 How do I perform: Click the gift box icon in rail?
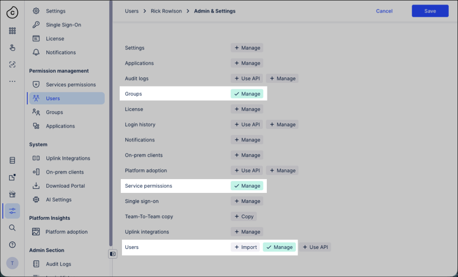12,194
